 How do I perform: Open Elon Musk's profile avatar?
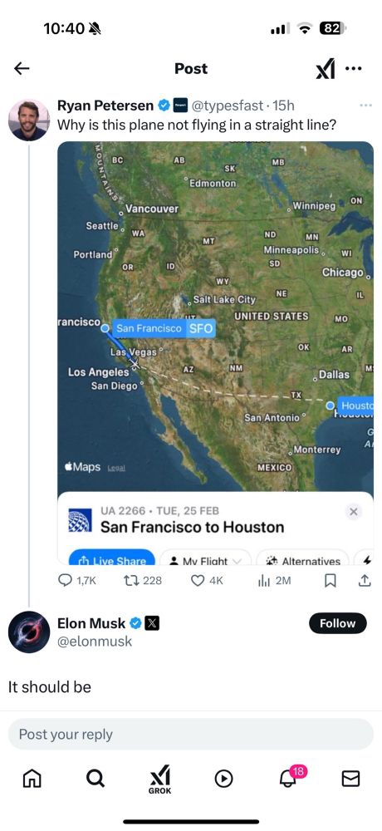pos(28,632)
